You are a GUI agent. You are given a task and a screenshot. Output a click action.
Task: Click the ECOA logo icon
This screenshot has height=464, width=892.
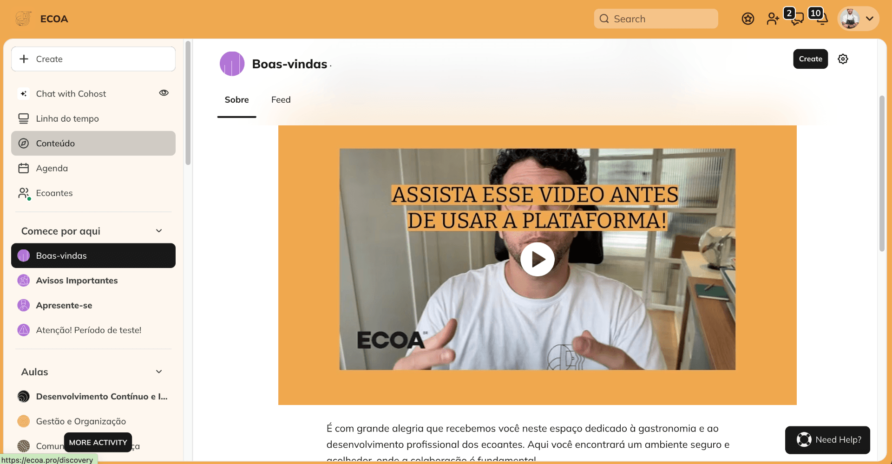click(23, 19)
